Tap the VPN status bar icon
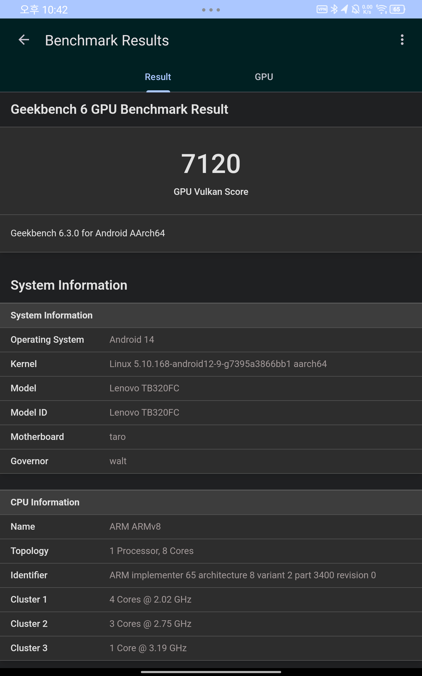The width and height of the screenshot is (422, 676). [x=322, y=10]
